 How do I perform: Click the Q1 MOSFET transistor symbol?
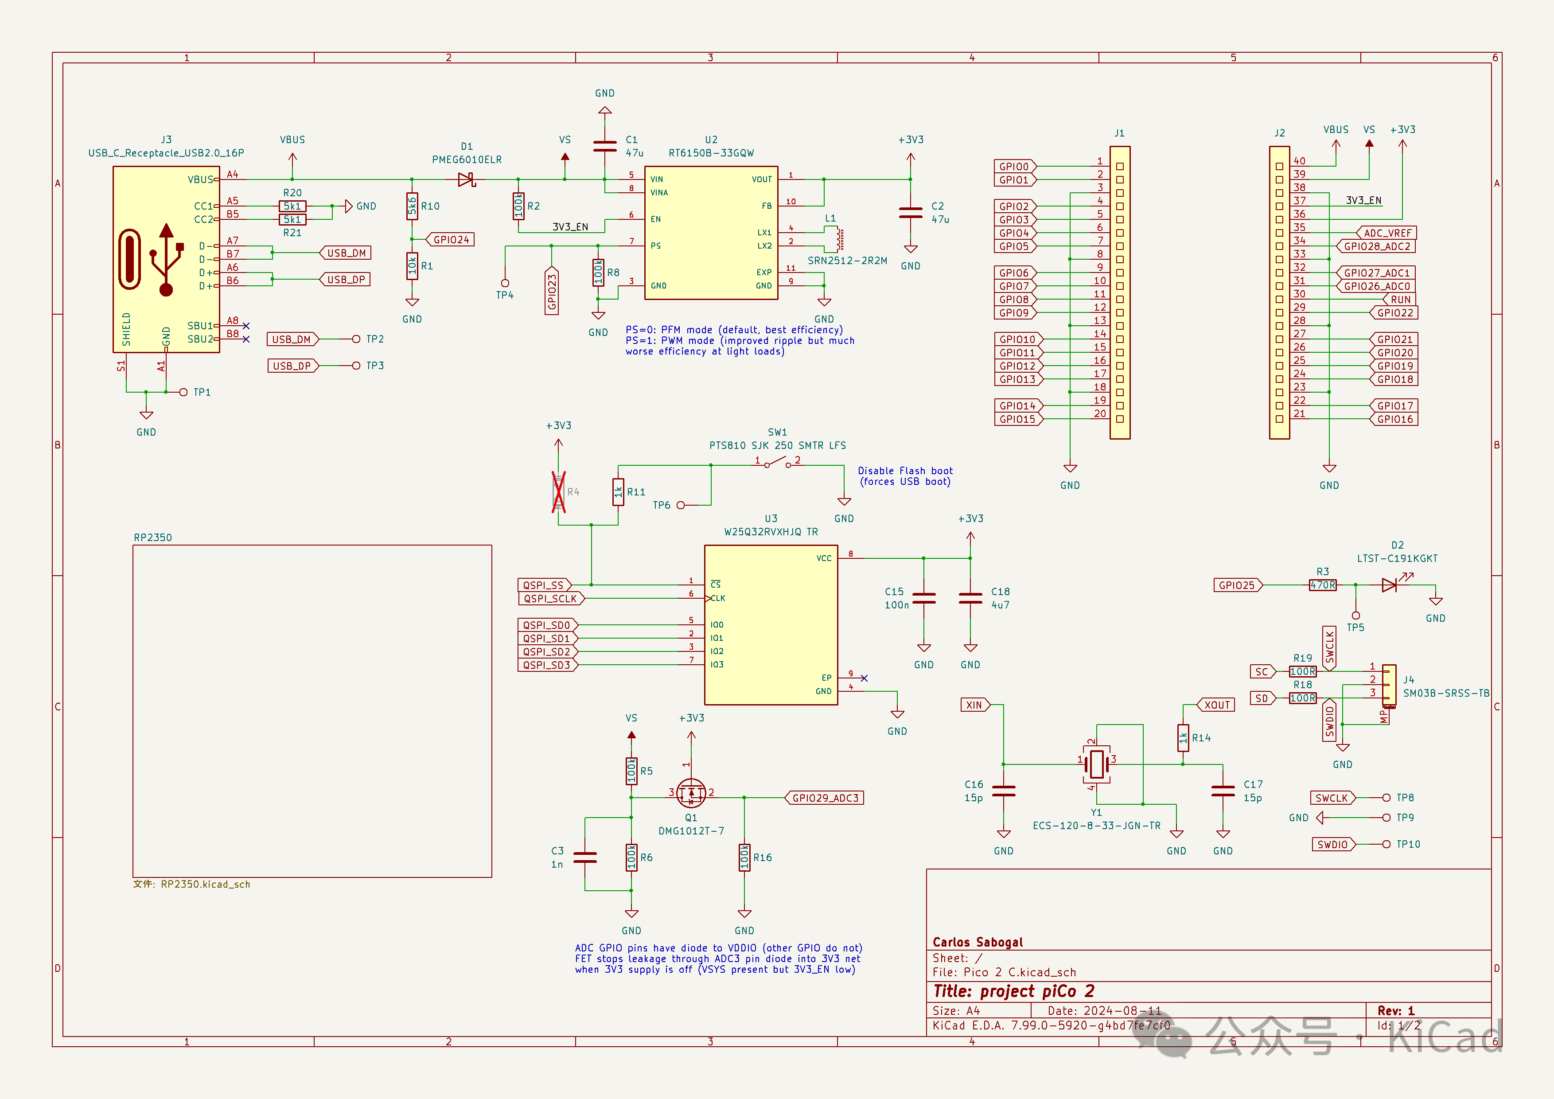[691, 792]
